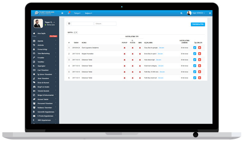Click the Hatırlatma Ekle button
245x142 pixels.
[198, 24]
